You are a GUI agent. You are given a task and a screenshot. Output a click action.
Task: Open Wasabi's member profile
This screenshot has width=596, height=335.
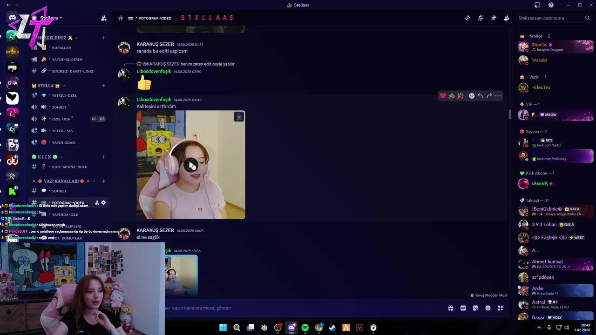pyautogui.click(x=555, y=60)
